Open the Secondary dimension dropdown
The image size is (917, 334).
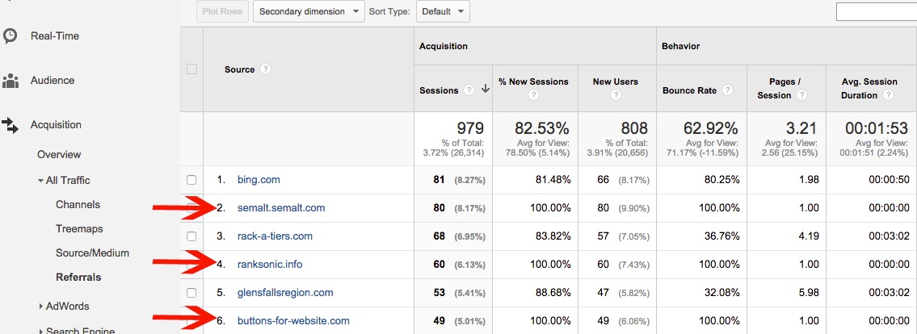pyautogui.click(x=309, y=11)
